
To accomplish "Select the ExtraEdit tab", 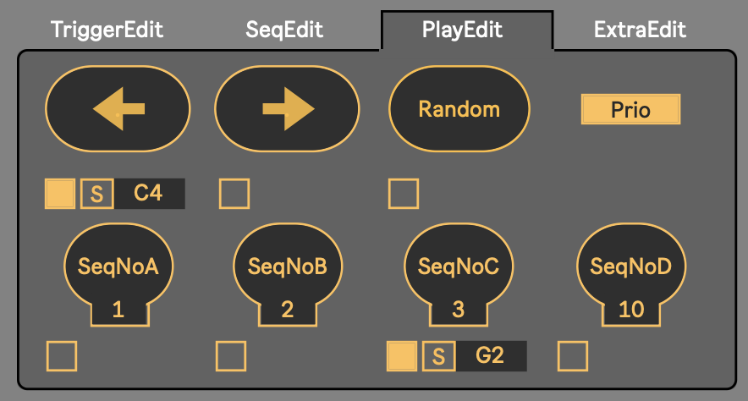I will [640, 30].
